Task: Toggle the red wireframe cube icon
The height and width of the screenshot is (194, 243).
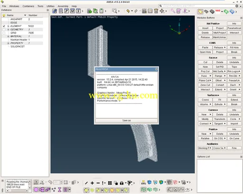Action: click(x=175, y=182)
